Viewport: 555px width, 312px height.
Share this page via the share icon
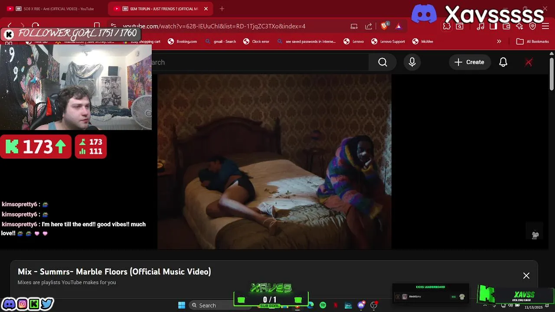[x=369, y=26]
